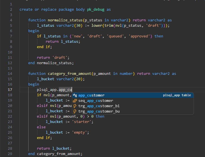Pick trg_app_customer_bi suggestion

(x=133, y=106)
